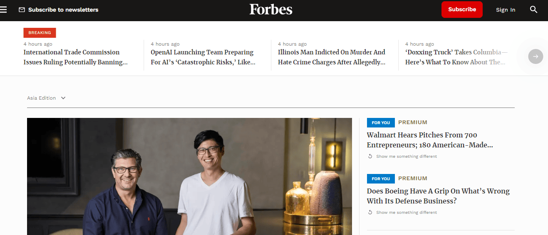548x235 pixels.
Task: Click the newsletter envelope icon
Action: pyautogui.click(x=22, y=10)
